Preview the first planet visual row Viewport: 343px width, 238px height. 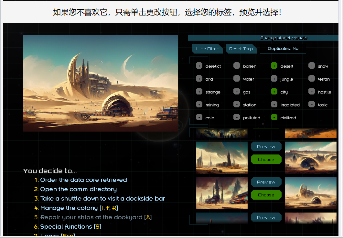(x=266, y=147)
